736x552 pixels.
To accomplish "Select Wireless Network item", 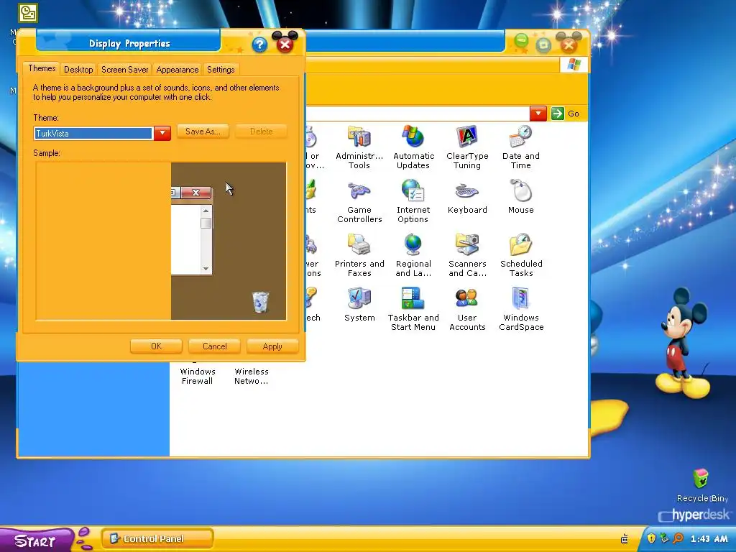I will coord(251,376).
